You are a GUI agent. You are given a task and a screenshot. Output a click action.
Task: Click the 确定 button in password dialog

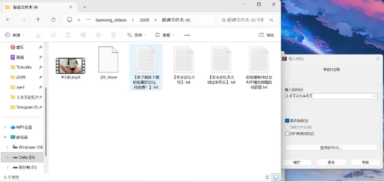pyautogui.click(x=297, y=162)
